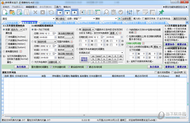
Task: Click the import list with green arrow icon
Action: (20, 12)
